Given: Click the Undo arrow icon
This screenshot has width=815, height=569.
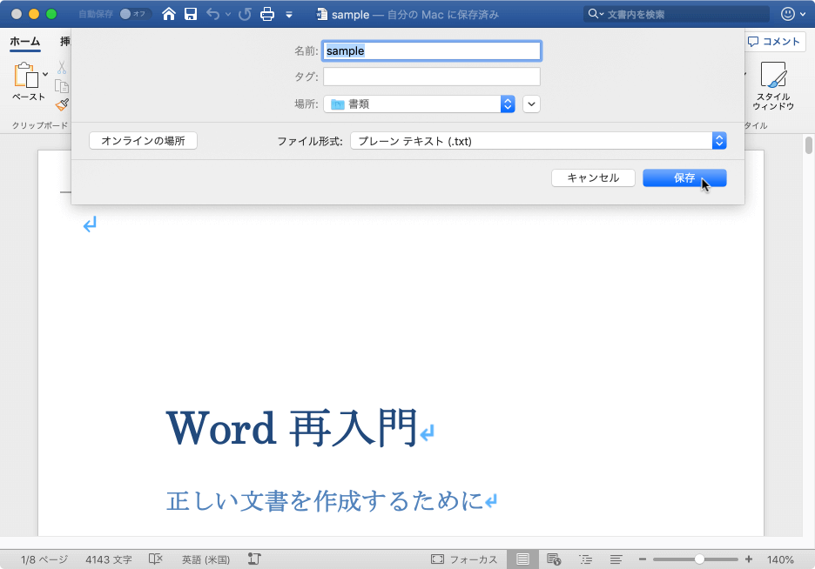Looking at the screenshot, I should [212, 14].
